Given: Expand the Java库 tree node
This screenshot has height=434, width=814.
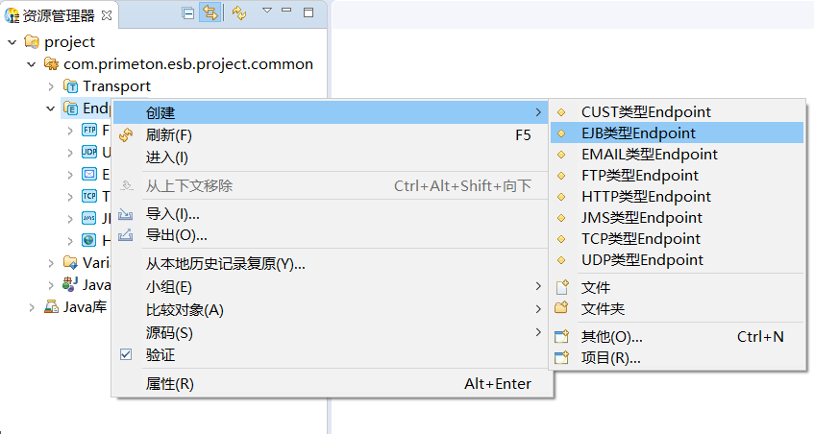Looking at the screenshot, I should (x=32, y=307).
